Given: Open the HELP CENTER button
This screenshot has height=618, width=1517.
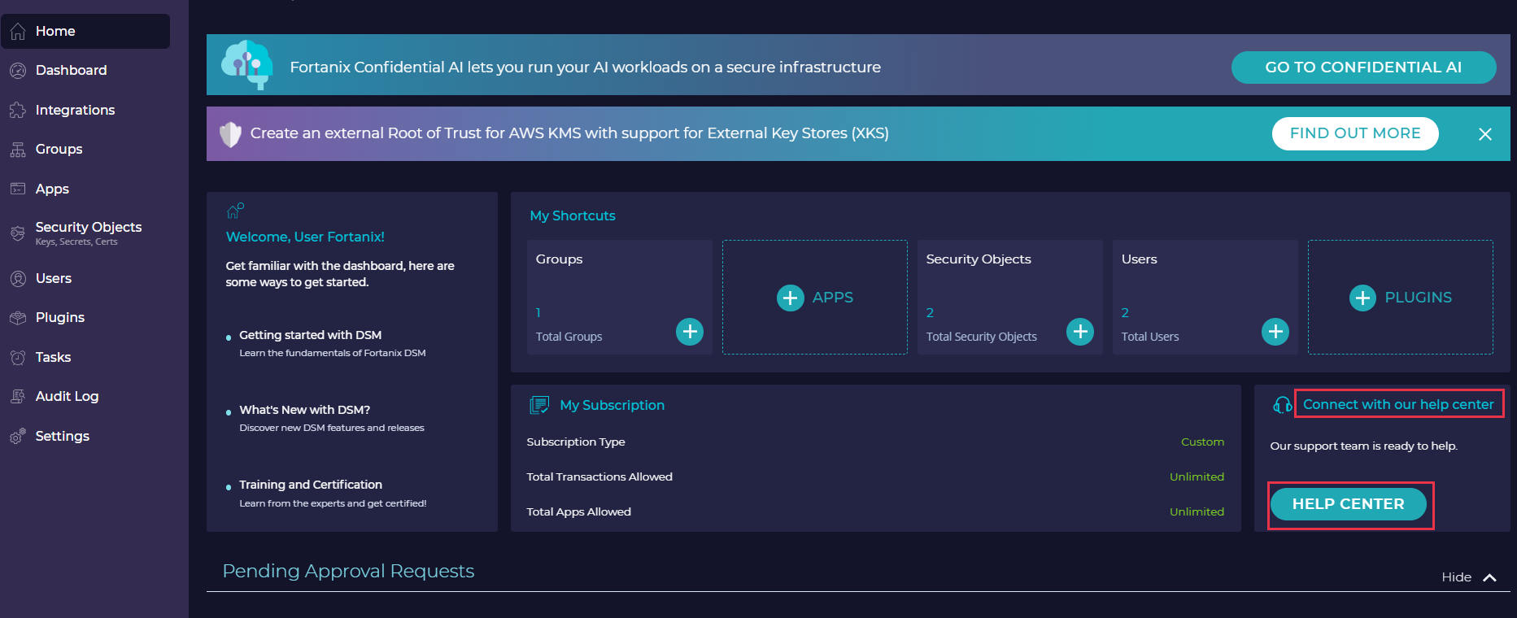Looking at the screenshot, I should tap(1348, 504).
